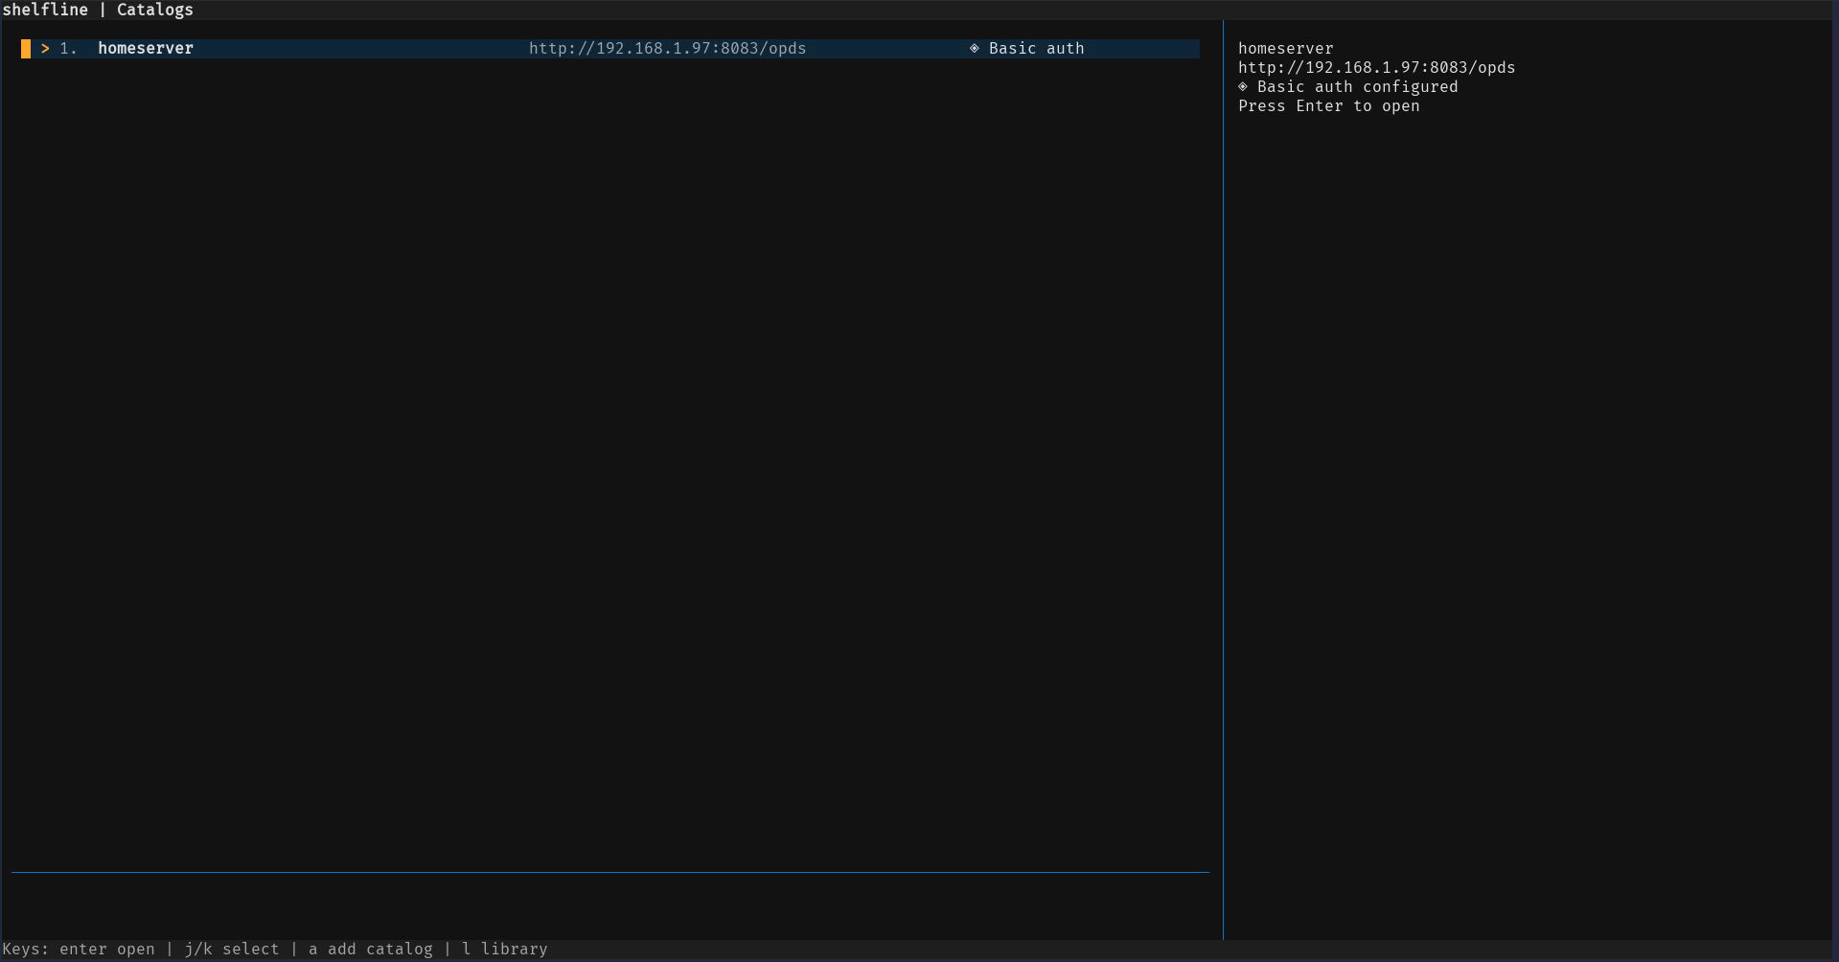Click the Keys: label in the status bar

click(26, 950)
